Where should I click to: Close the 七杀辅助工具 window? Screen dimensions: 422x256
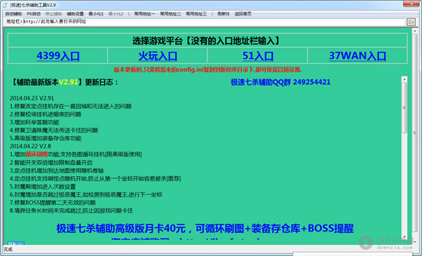[x=411, y=4]
